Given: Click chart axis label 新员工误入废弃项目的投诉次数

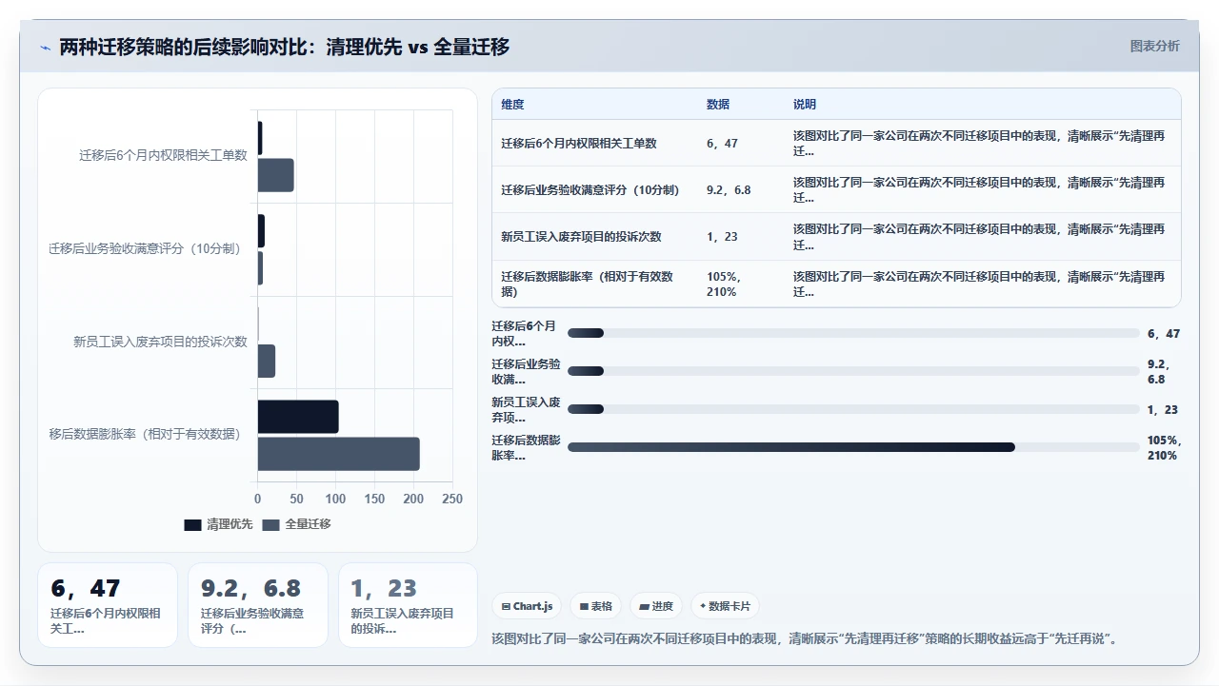Looking at the screenshot, I should 161,341.
